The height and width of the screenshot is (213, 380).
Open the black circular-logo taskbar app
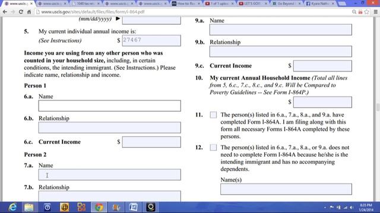[x=150, y=207]
